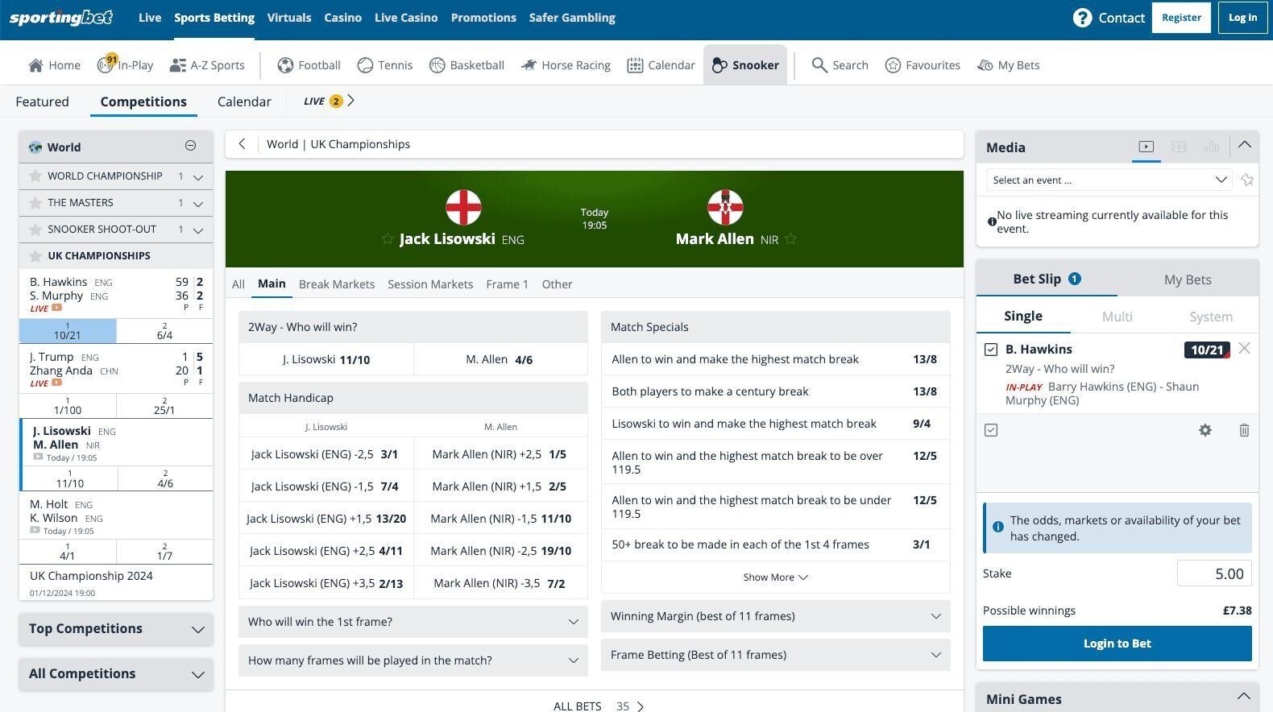The height and width of the screenshot is (712, 1273).
Task: Collapse the Media panel
Action: click(x=1244, y=145)
